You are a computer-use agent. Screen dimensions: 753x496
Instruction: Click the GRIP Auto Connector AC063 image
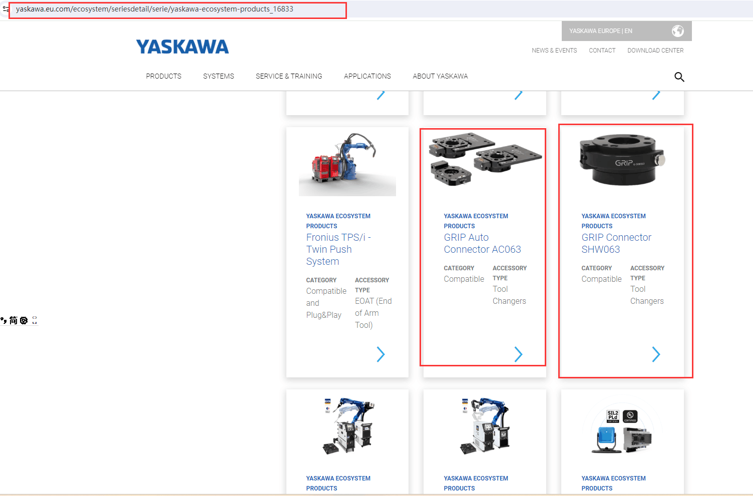(x=485, y=159)
